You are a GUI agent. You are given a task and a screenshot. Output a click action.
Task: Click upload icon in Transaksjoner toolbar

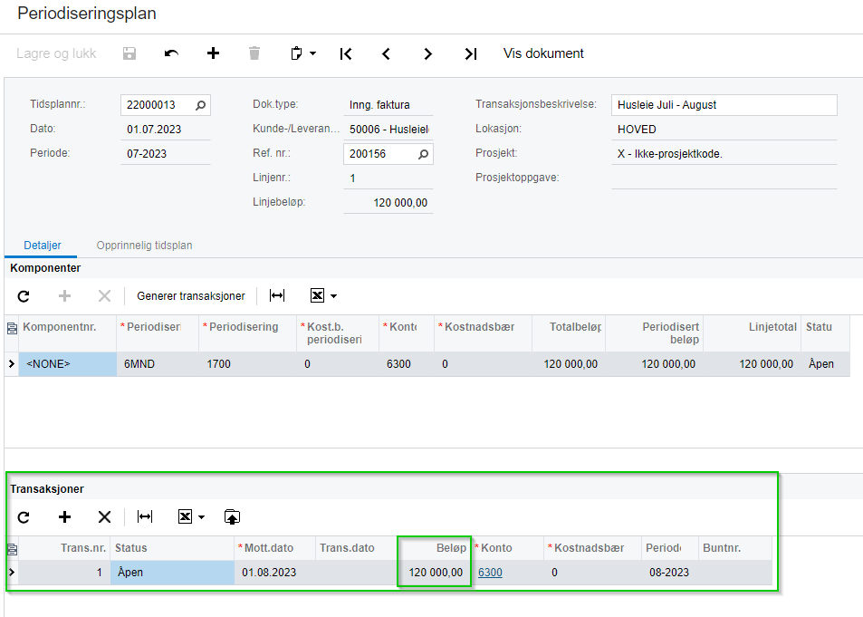coord(232,516)
